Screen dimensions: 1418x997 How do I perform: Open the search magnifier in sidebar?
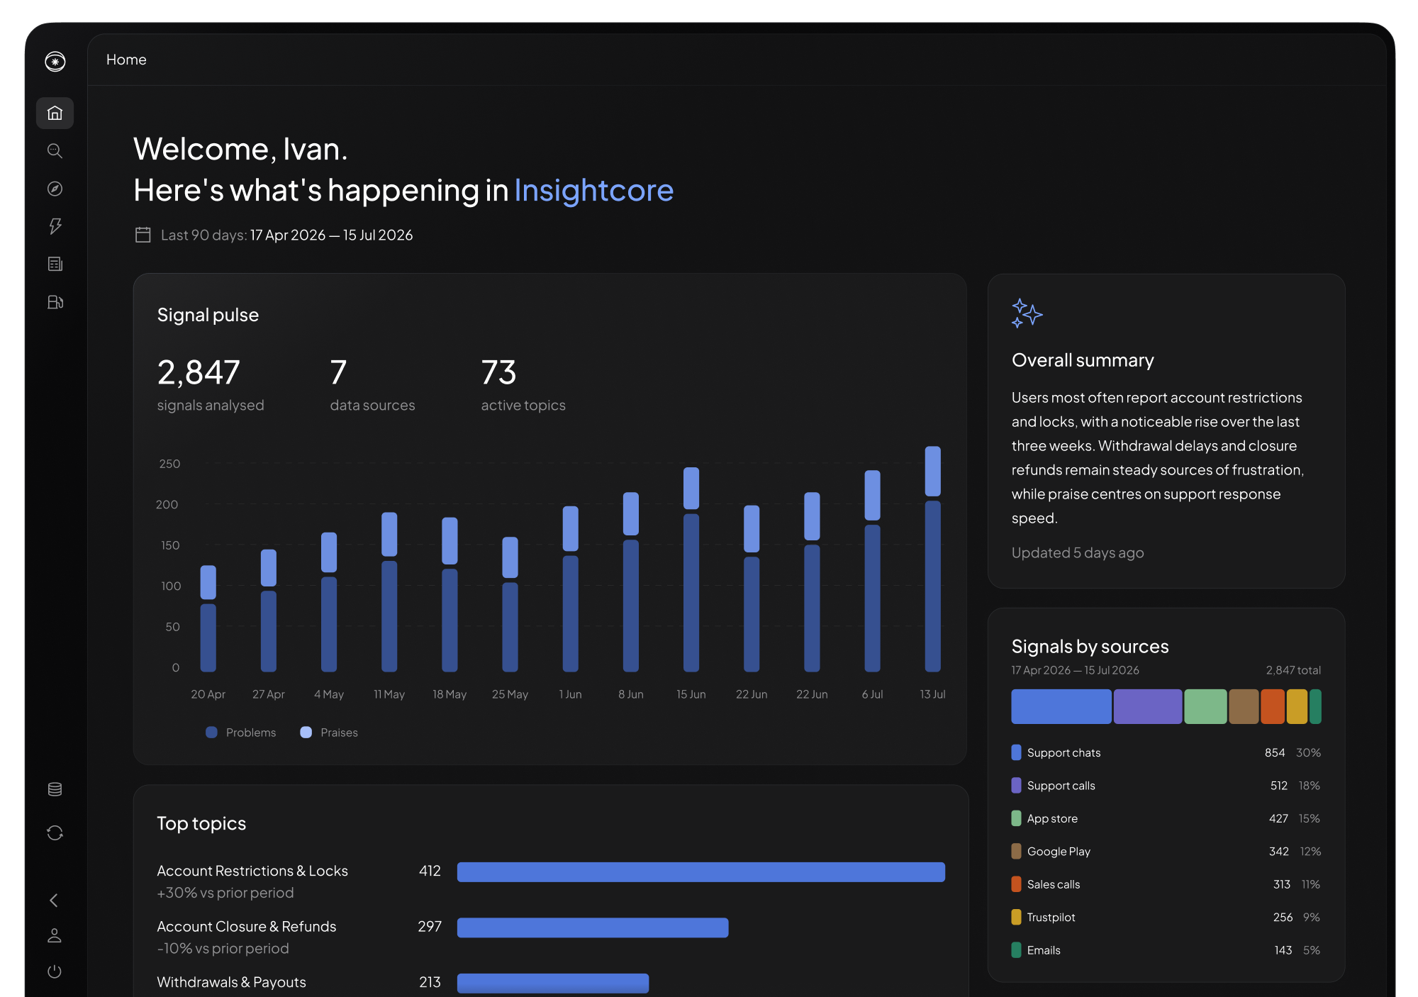55,151
